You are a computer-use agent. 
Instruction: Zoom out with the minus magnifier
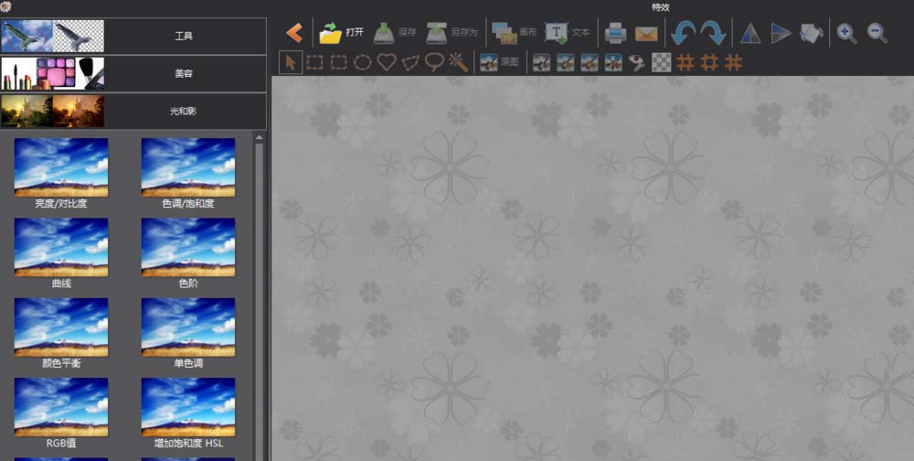[x=877, y=33]
